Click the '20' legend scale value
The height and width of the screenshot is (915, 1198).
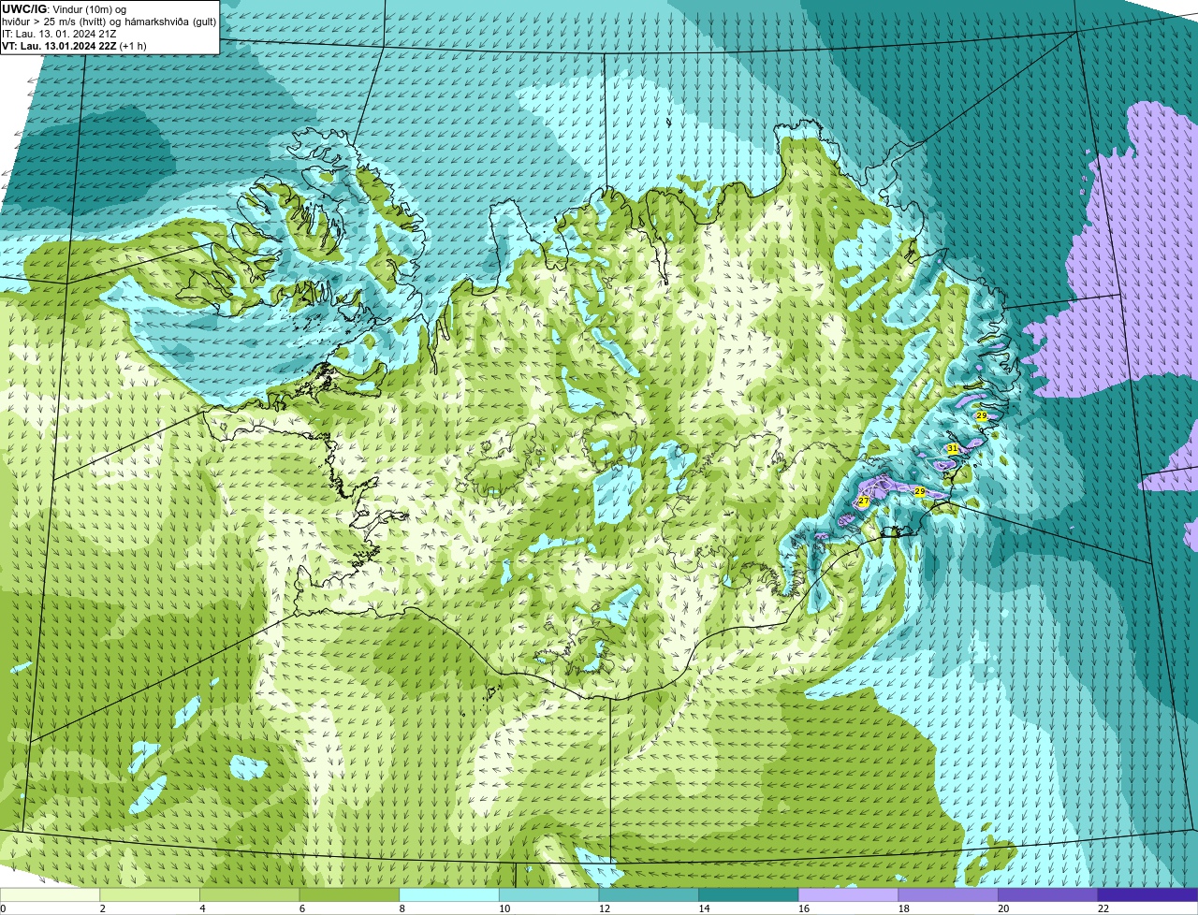[1003, 908]
